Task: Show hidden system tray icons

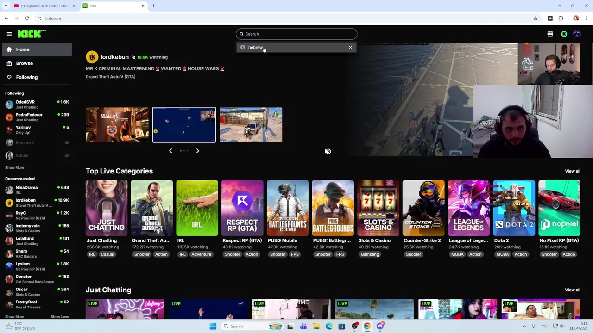Action: pos(524,326)
